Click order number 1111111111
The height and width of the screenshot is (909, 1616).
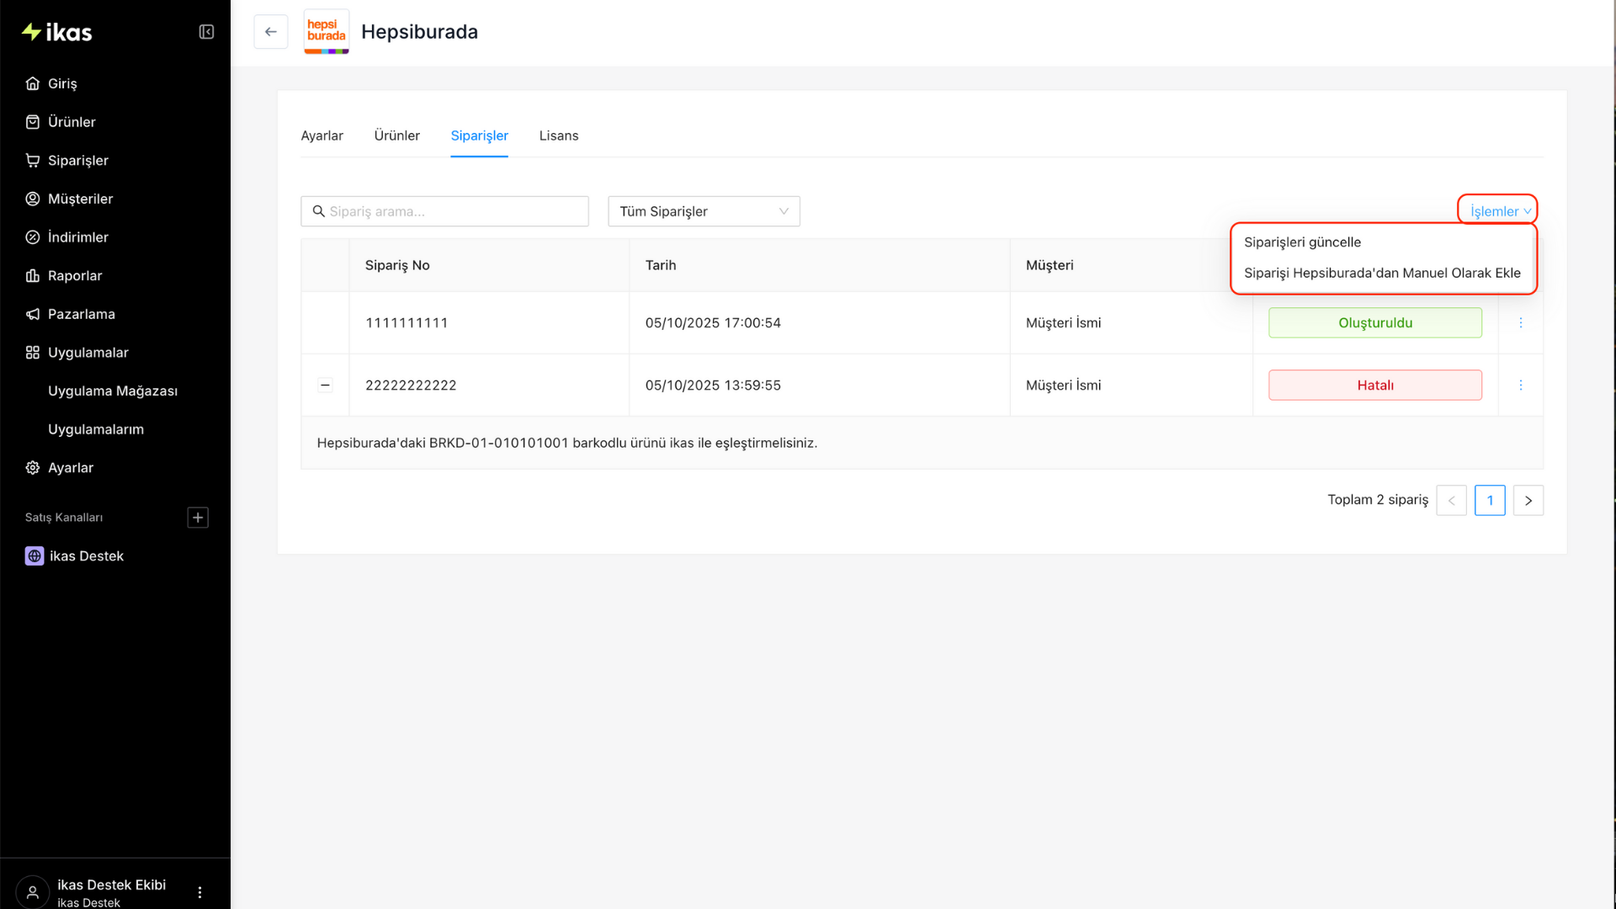click(407, 323)
